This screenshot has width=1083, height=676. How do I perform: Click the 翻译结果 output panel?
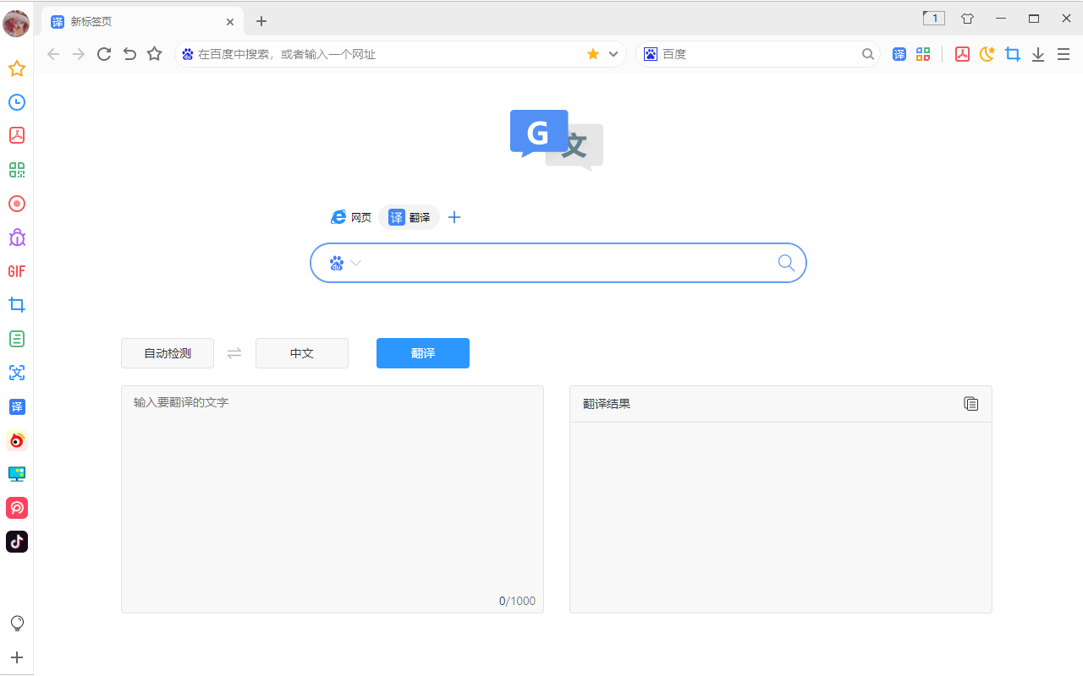(x=781, y=499)
